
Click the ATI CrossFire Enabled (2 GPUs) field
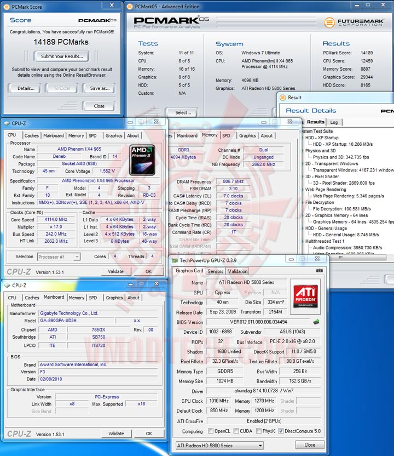[x=264, y=421]
